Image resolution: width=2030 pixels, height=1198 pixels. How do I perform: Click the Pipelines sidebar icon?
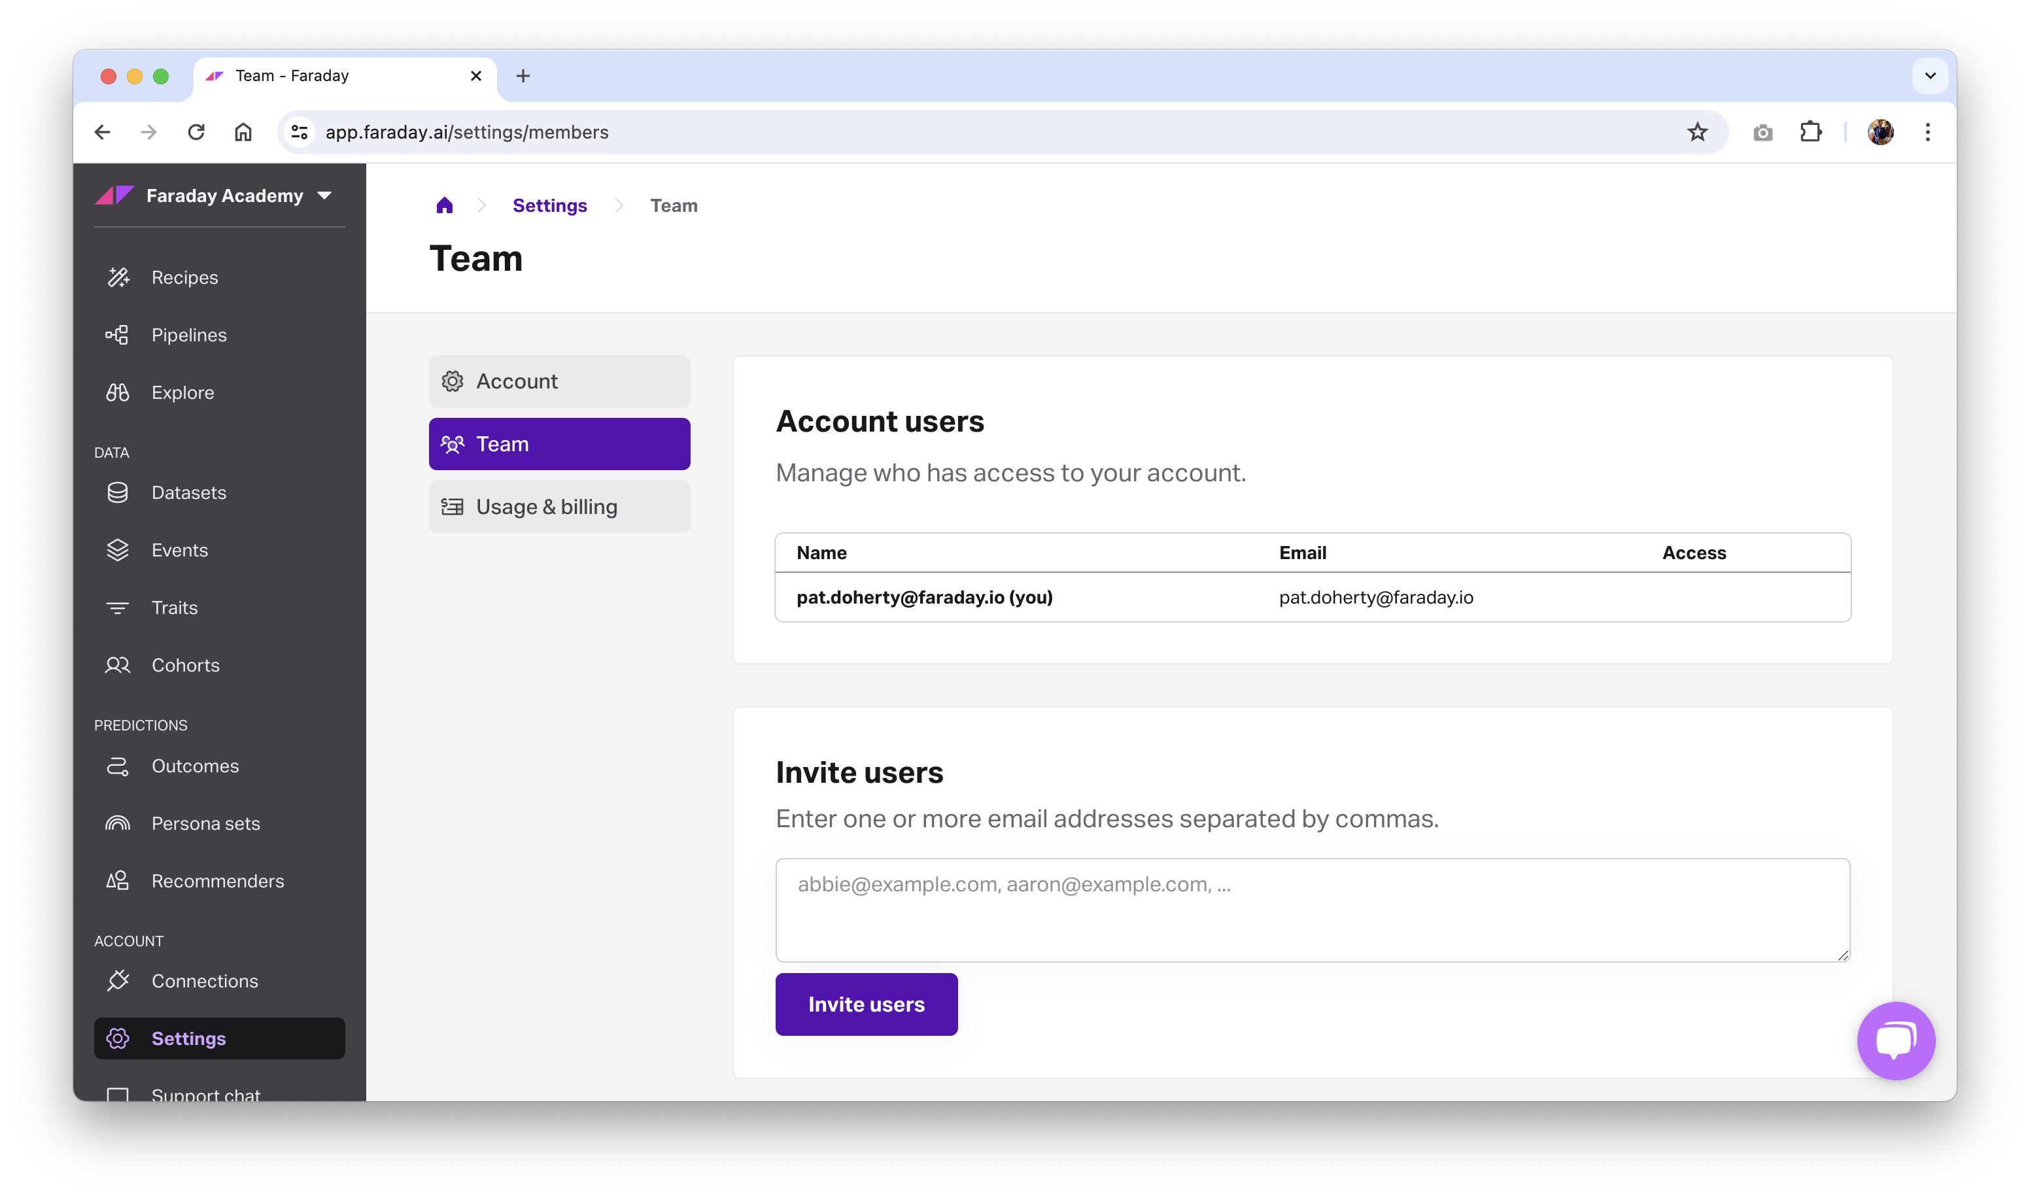pos(118,335)
